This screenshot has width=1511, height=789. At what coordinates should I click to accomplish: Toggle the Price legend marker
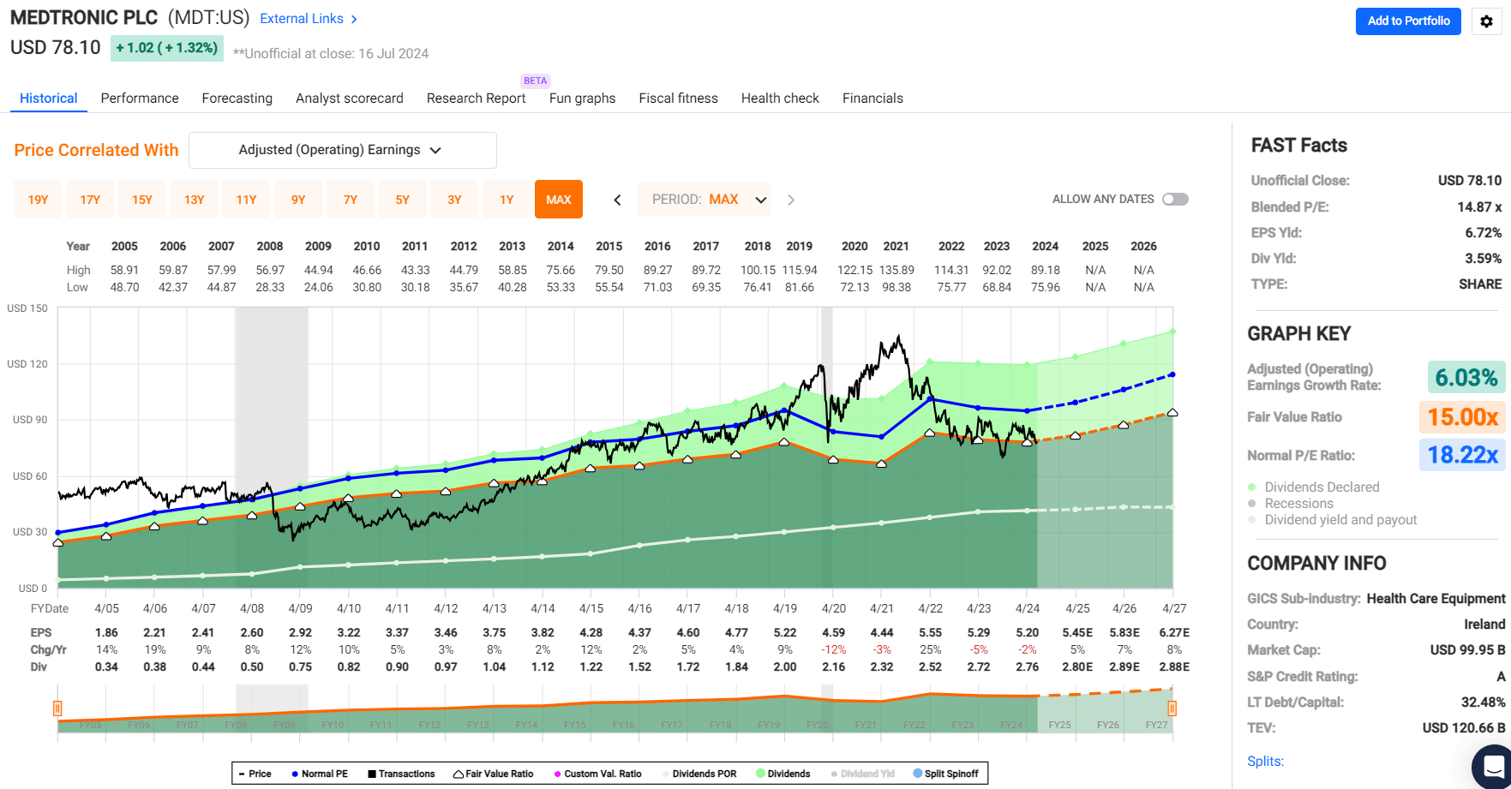coord(255,774)
